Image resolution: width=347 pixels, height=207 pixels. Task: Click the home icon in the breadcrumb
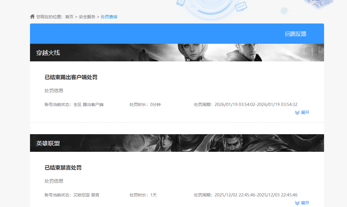coord(32,16)
